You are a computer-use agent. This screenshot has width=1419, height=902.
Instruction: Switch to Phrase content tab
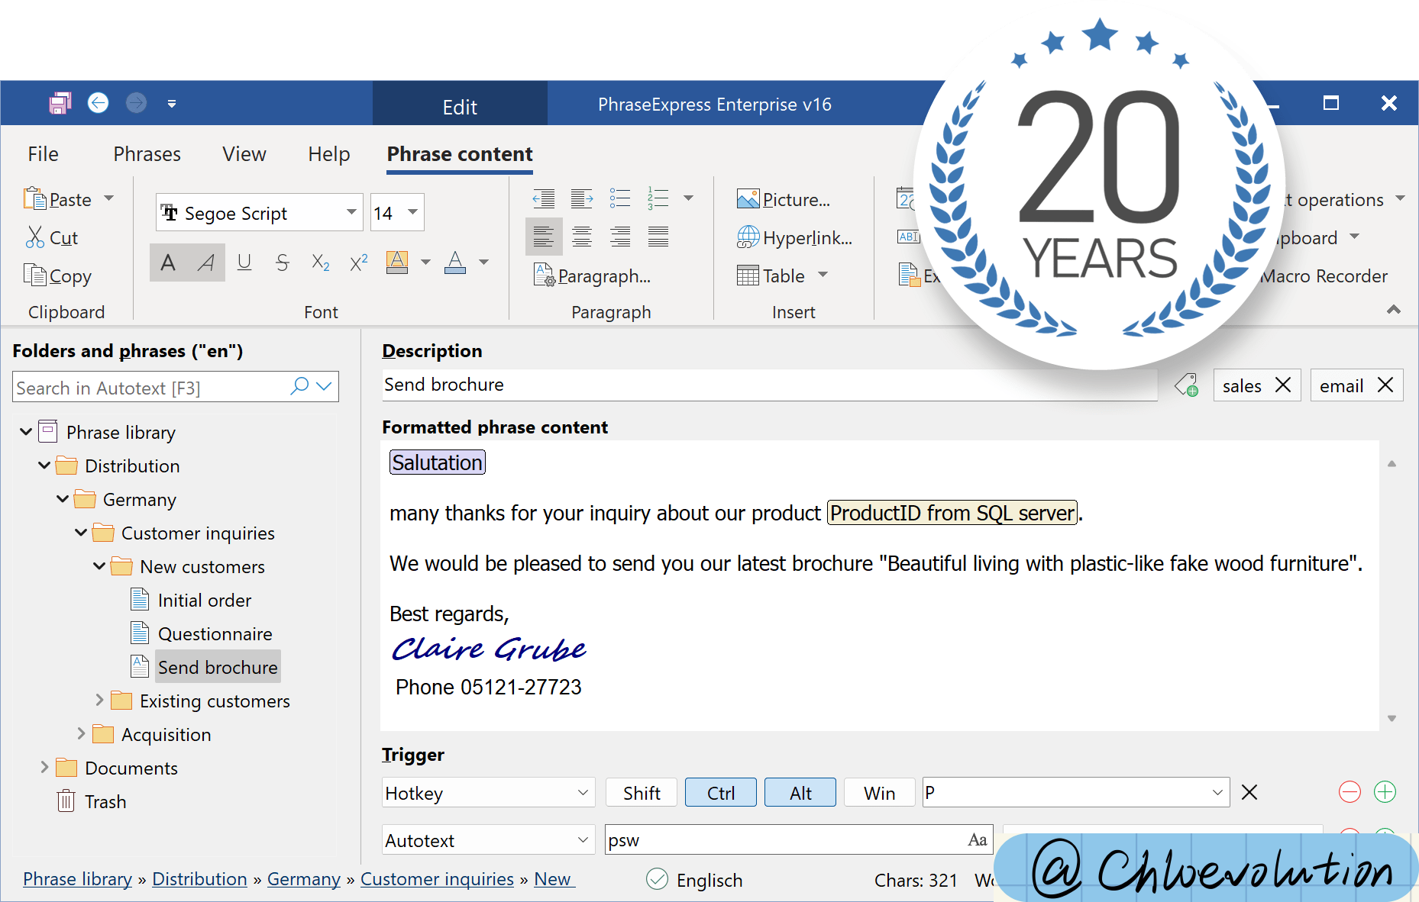pyautogui.click(x=460, y=154)
